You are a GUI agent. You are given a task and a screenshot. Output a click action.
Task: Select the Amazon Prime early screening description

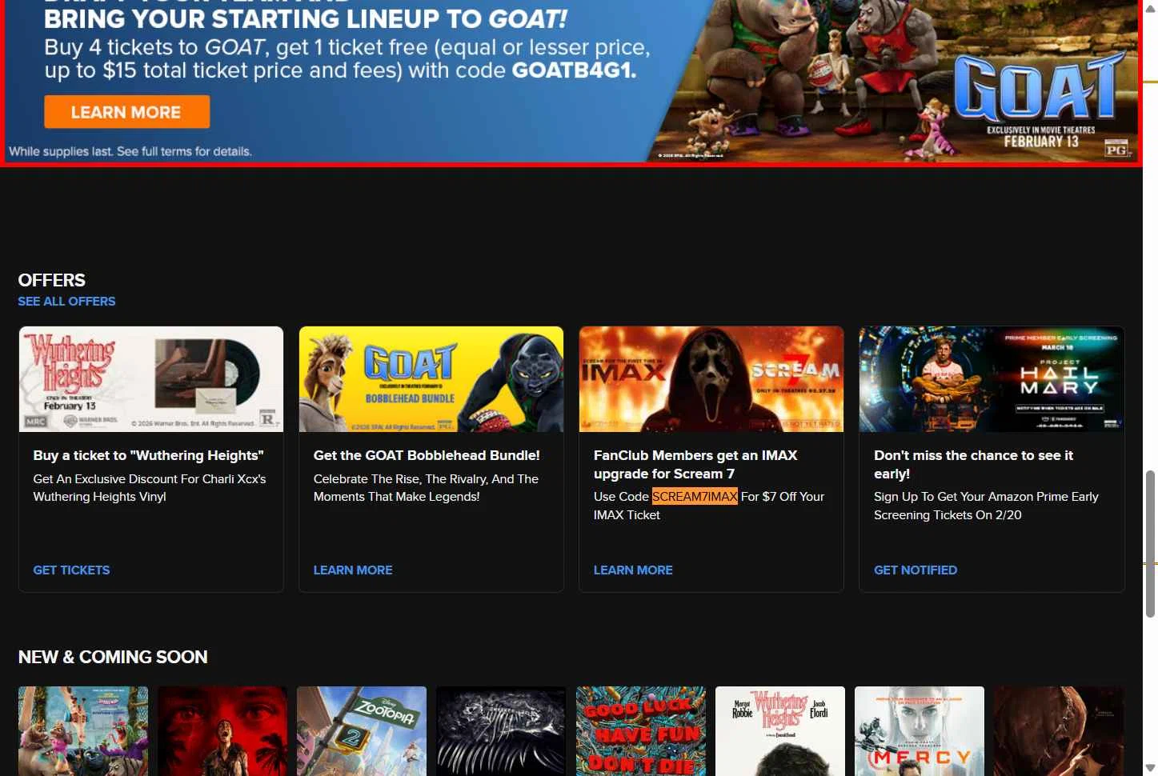pyautogui.click(x=986, y=506)
